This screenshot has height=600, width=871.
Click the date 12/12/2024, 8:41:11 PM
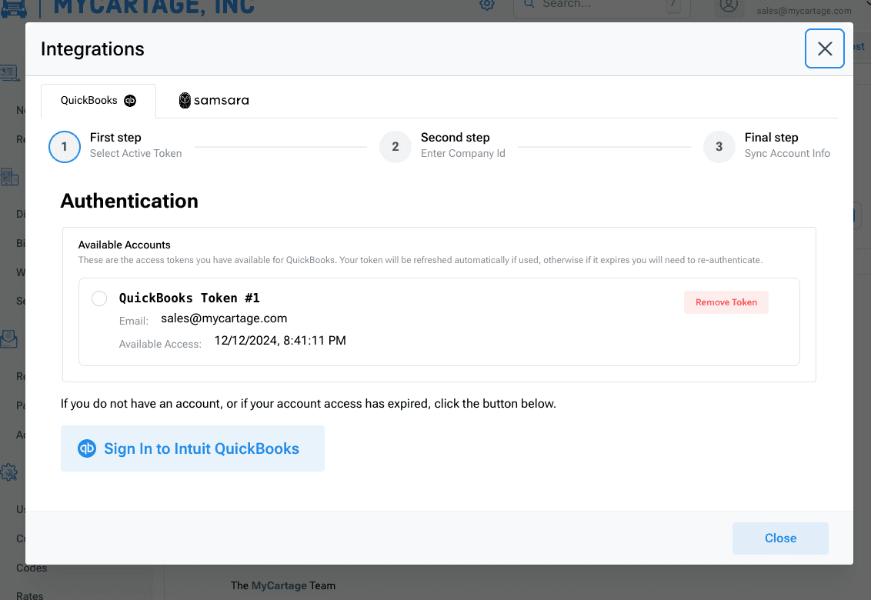280,341
